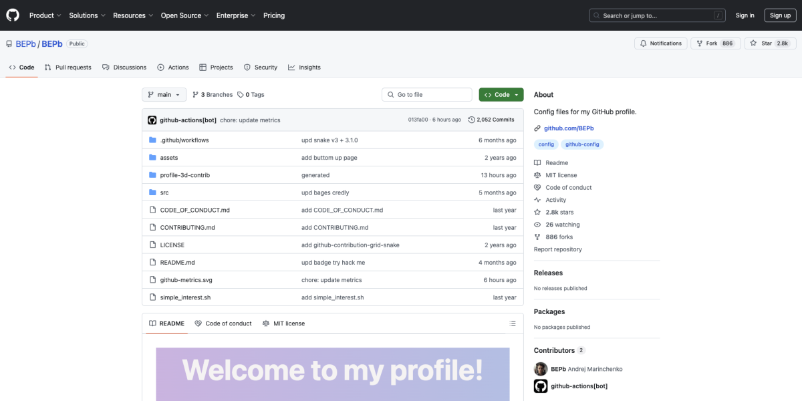Screen dimensions: 802x401
Task: Click the github-config topic tag
Action: [x=583, y=144]
